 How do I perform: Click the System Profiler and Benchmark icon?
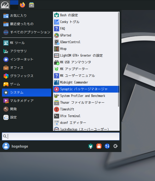coord(57,96)
